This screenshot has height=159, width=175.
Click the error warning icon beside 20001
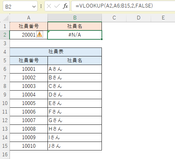click(40, 34)
